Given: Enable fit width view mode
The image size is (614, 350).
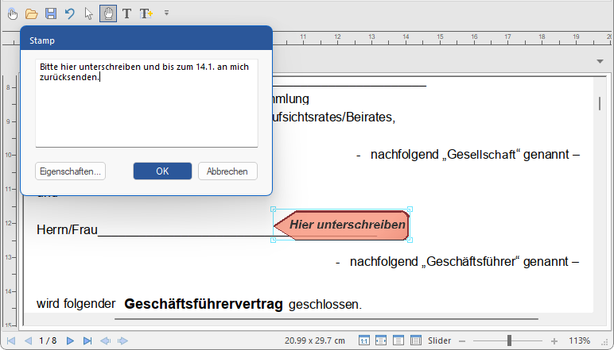Looking at the screenshot, I should [381, 340].
